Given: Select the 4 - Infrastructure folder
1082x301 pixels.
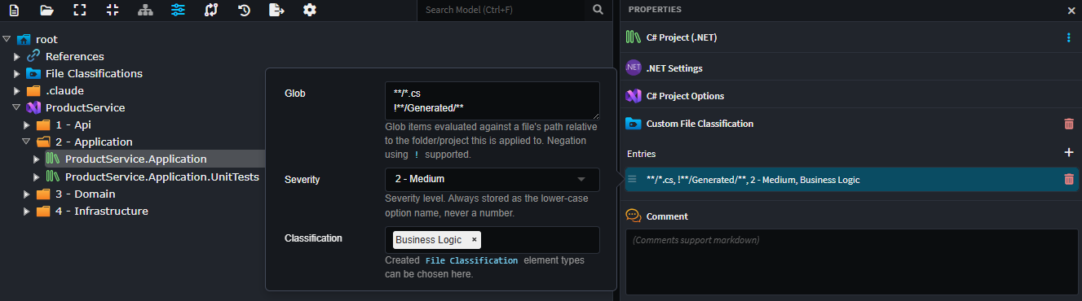Looking at the screenshot, I should click(101, 211).
